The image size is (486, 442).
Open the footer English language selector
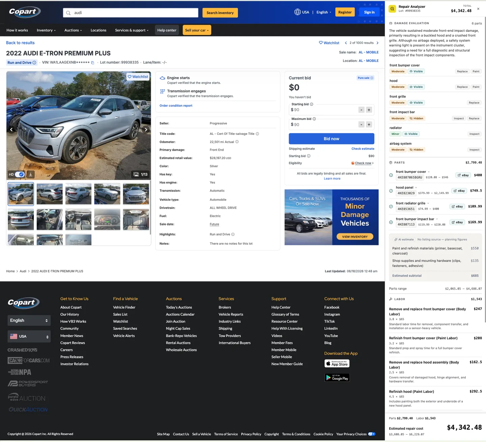pos(29,320)
